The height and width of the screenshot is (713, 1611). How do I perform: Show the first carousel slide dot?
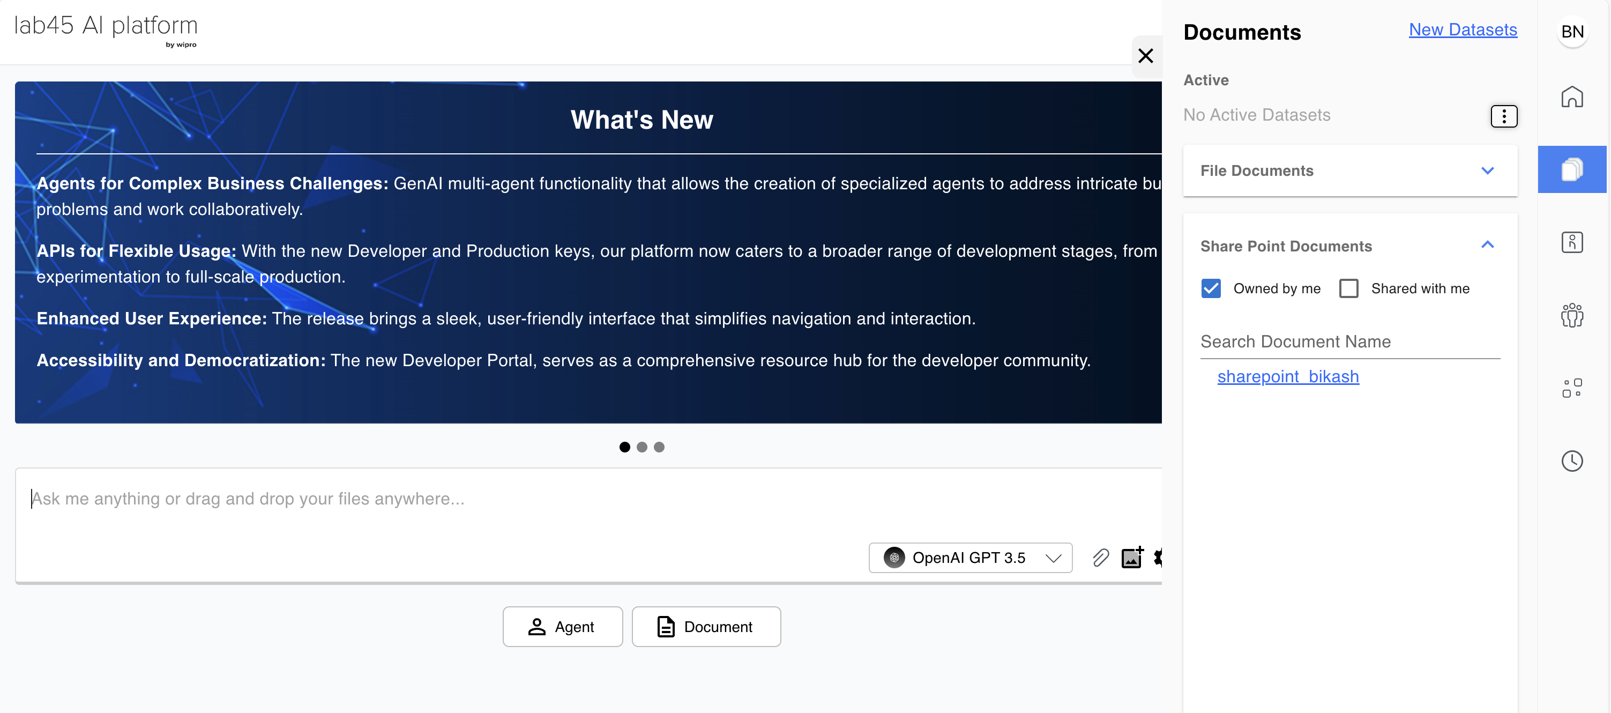(x=624, y=447)
